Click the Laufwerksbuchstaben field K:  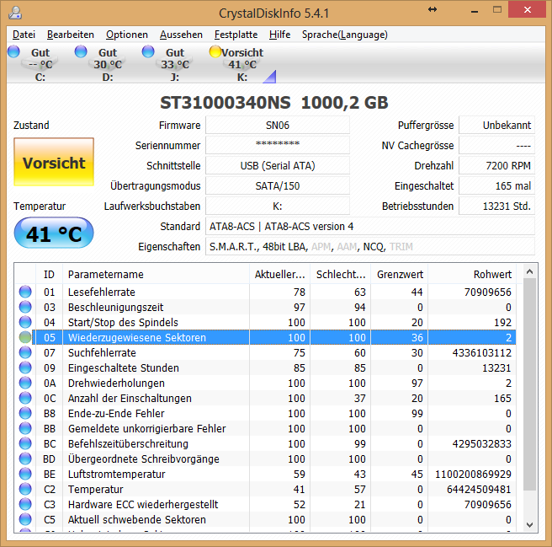point(278,206)
